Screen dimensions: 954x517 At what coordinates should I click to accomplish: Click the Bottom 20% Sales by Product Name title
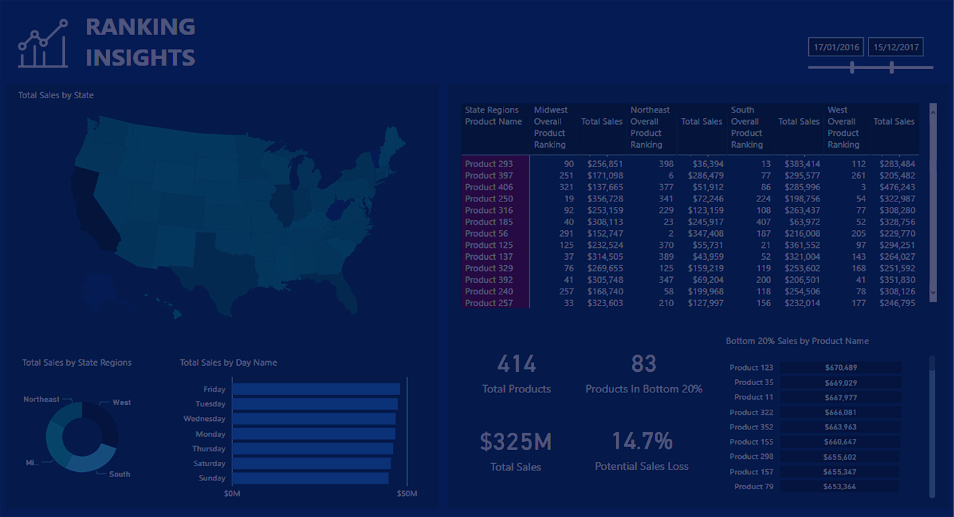click(797, 341)
